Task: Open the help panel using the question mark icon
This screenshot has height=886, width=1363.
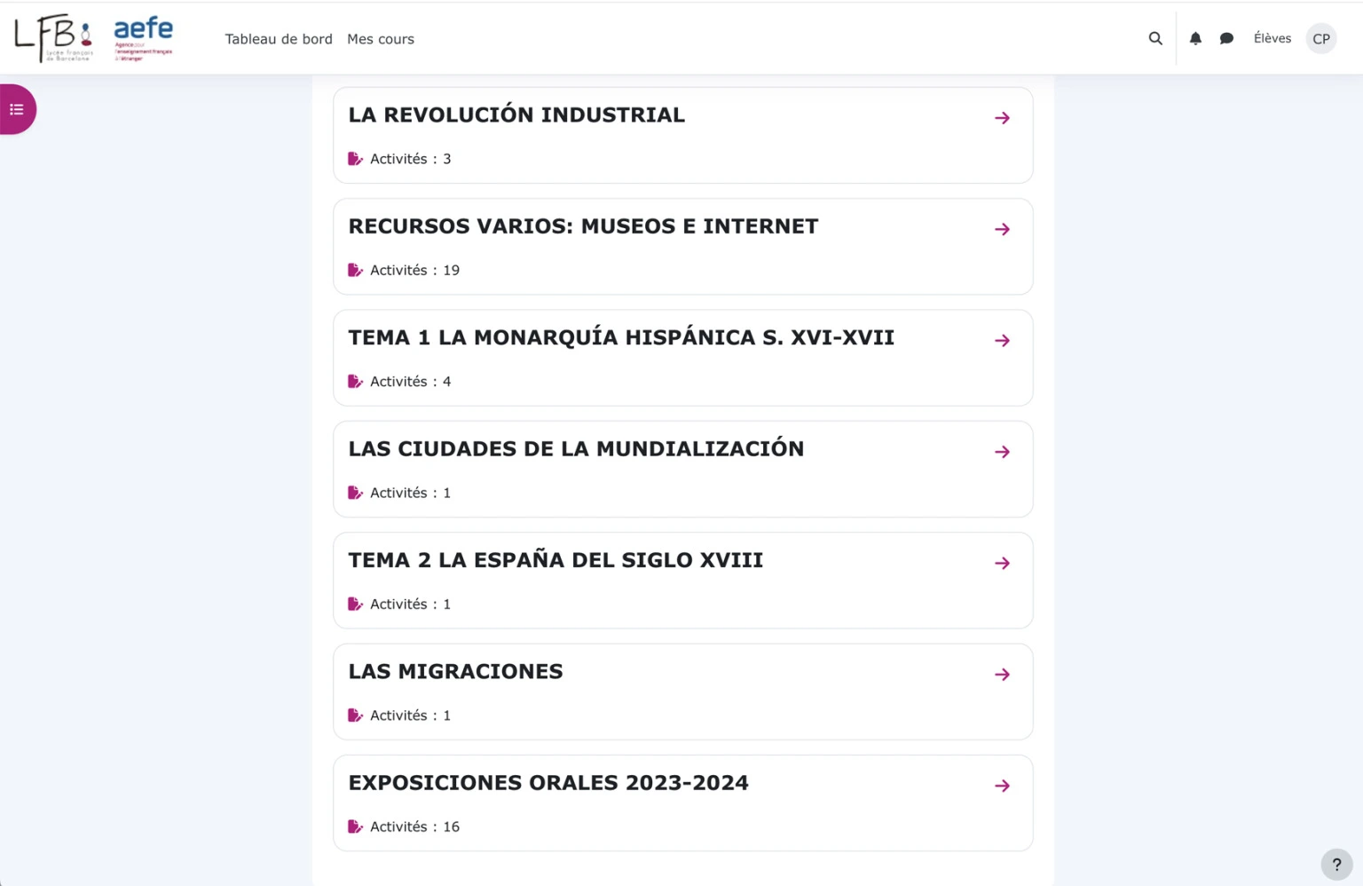Action: 1336,864
